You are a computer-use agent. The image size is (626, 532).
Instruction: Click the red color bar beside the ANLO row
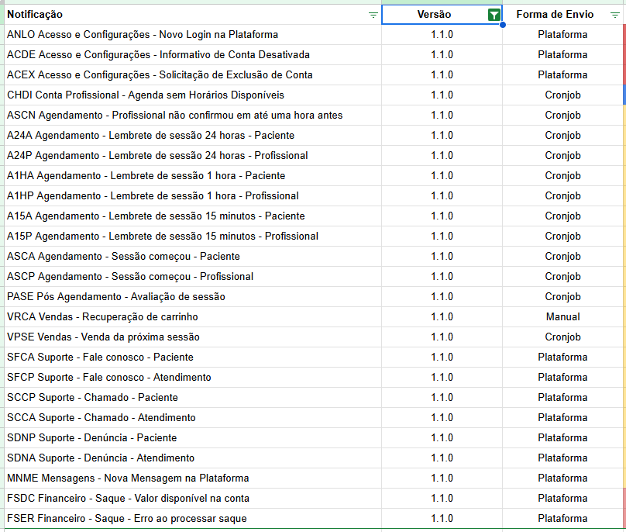624,35
